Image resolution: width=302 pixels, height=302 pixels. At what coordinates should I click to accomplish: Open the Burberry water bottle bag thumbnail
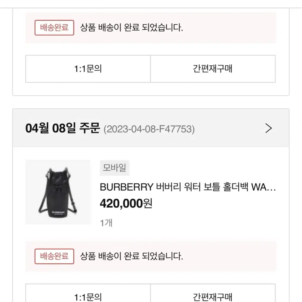58,192
